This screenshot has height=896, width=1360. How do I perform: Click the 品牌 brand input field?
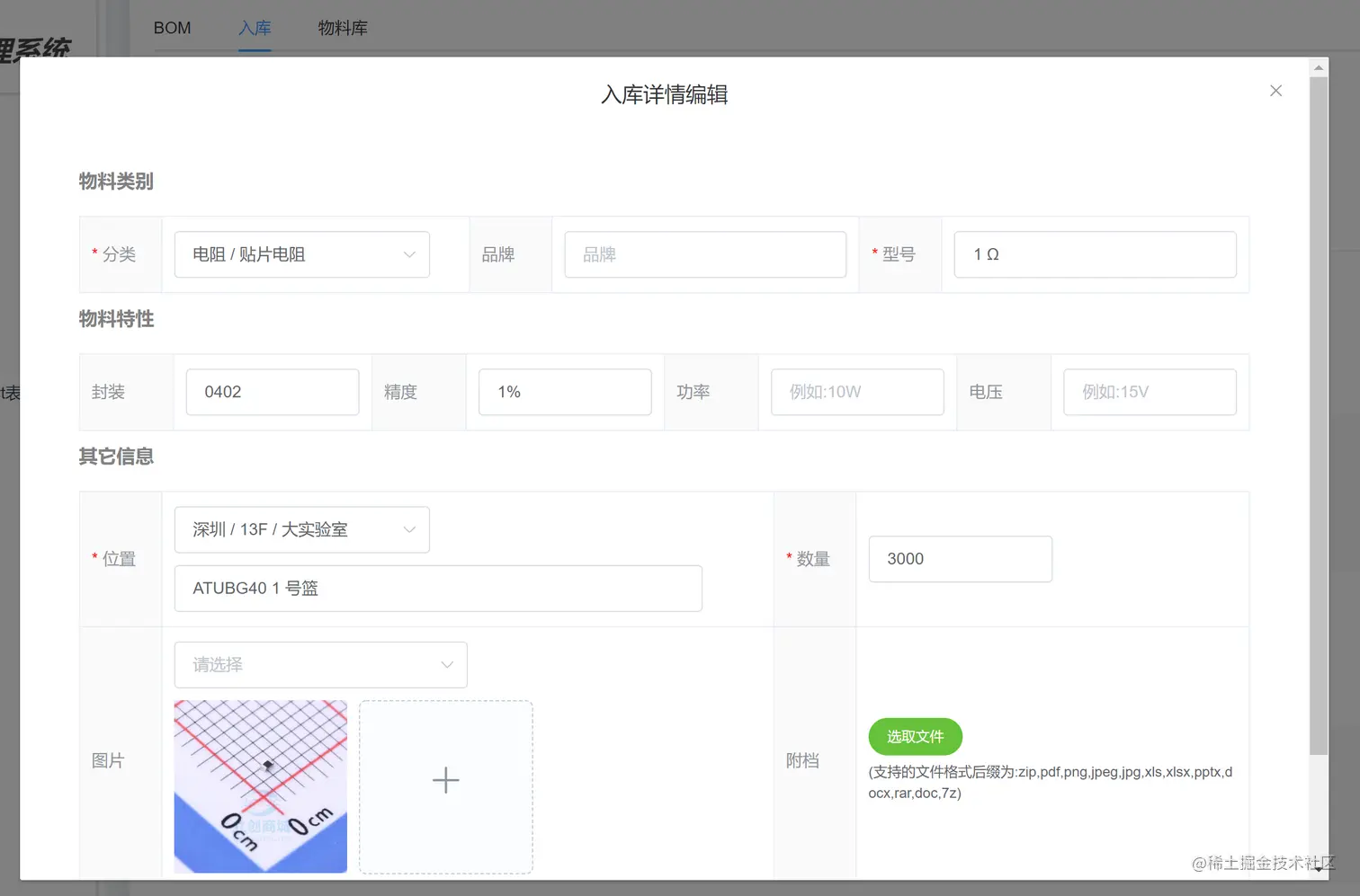pyautogui.click(x=705, y=254)
